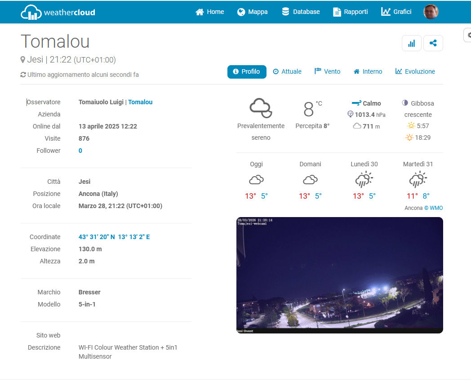
Task: Go to Home in the navbar
Action: pos(209,12)
